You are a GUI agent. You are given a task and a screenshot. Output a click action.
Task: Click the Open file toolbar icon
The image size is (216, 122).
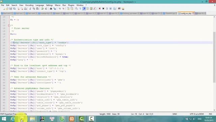[x=7, y=9]
